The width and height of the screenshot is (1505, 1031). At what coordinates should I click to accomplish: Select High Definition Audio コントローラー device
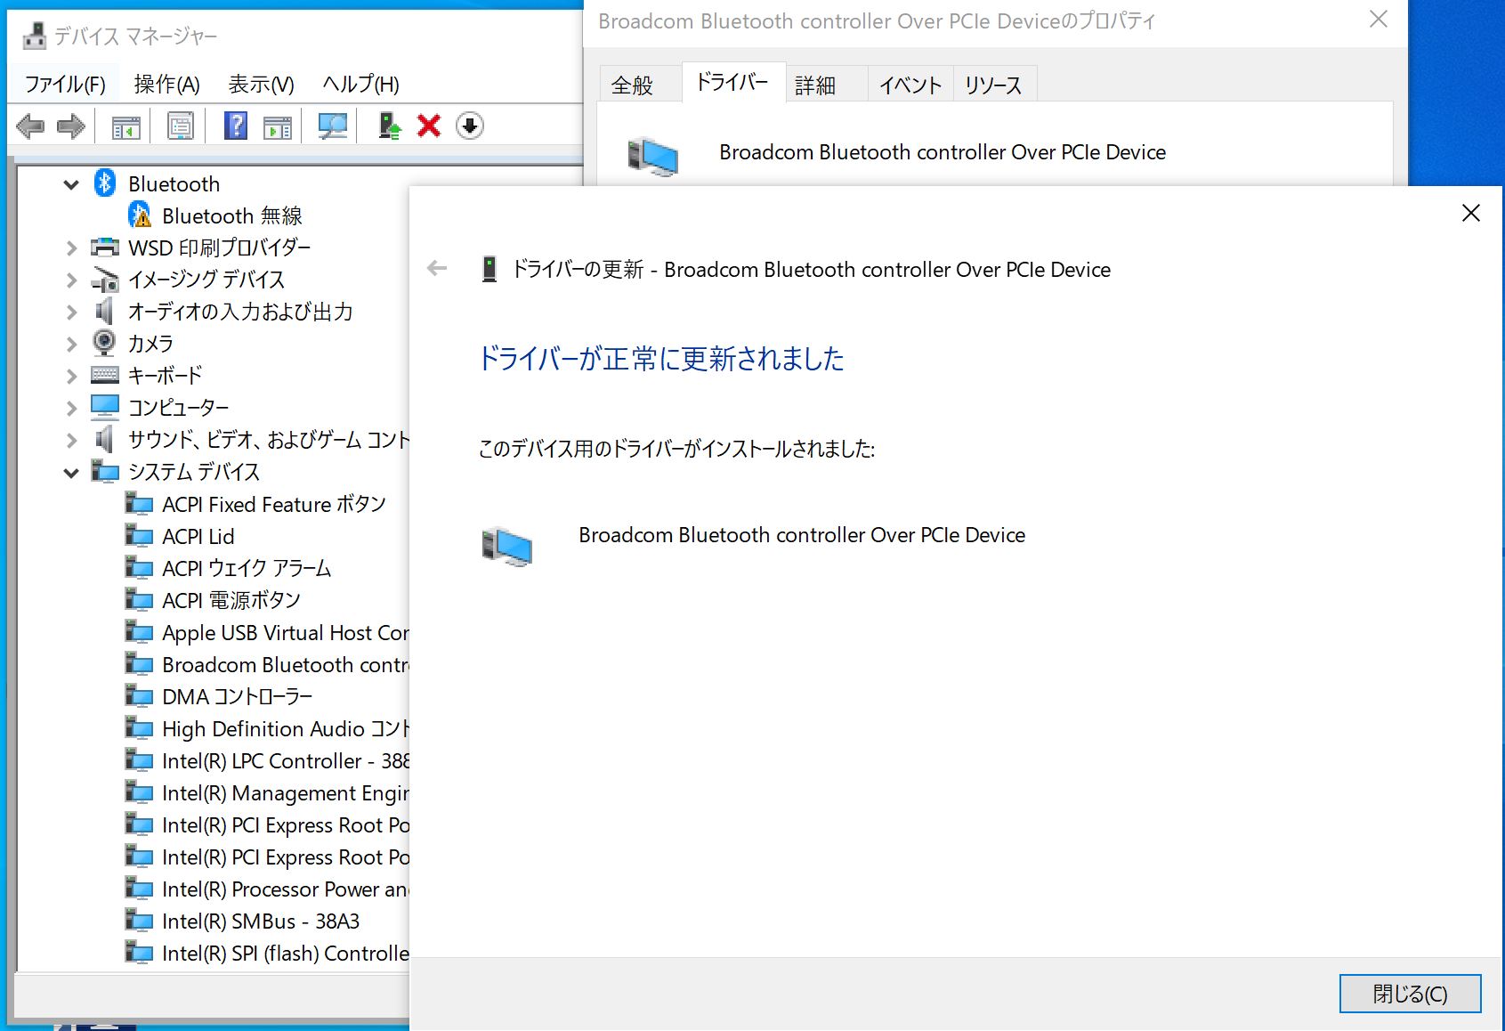point(285,728)
